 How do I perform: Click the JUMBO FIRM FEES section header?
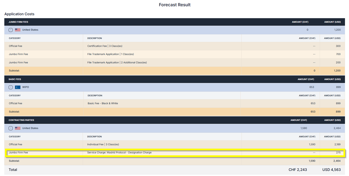pyautogui.click(x=18, y=22)
